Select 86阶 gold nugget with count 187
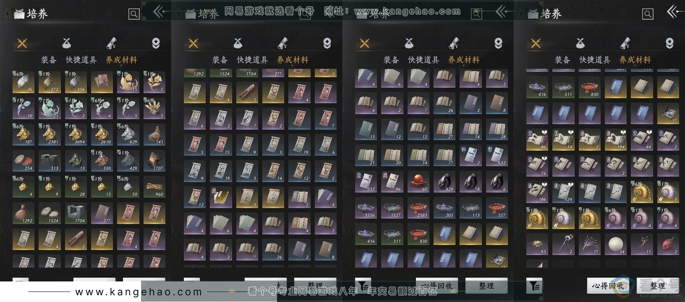Viewport: 685px width, 302px height. click(x=23, y=134)
